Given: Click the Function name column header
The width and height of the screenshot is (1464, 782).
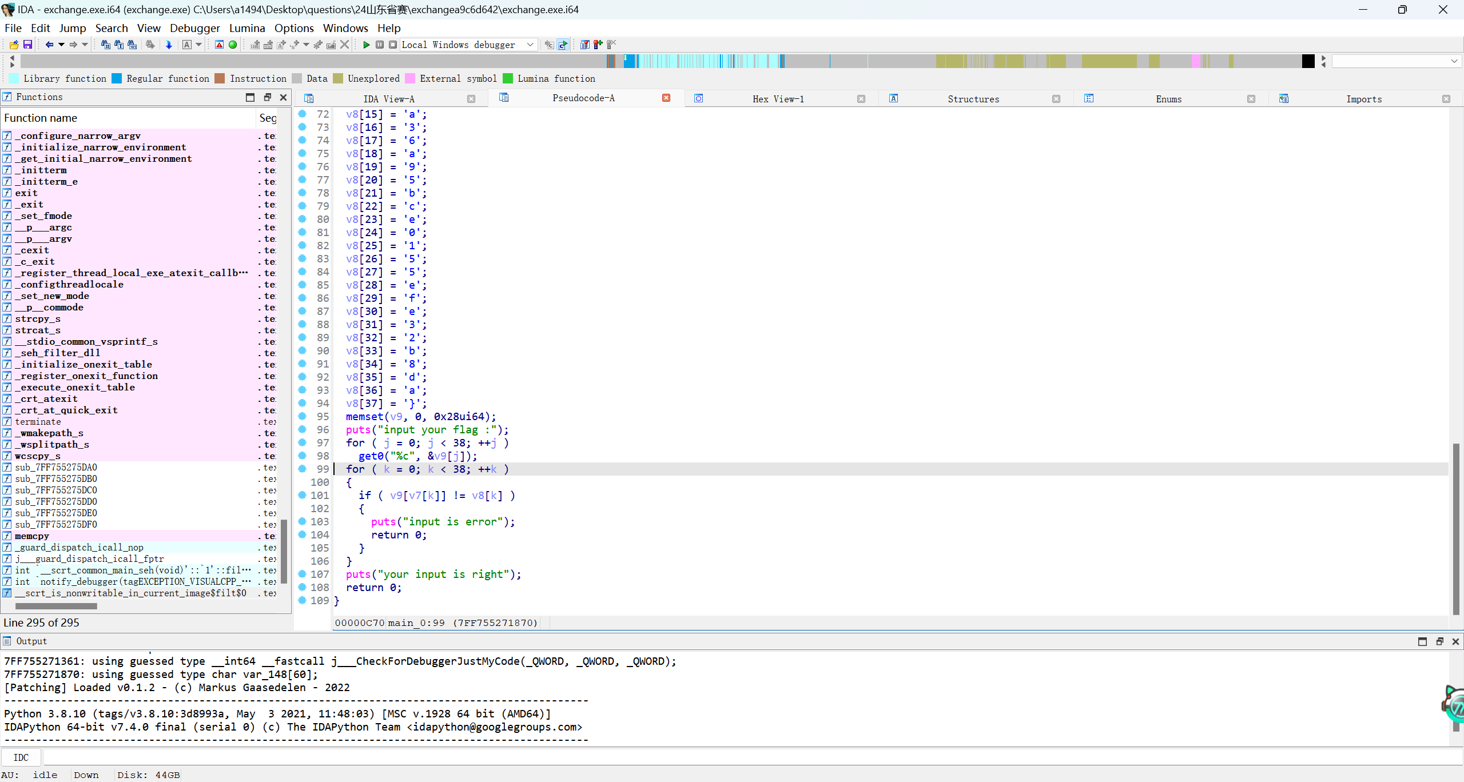Looking at the screenshot, I should (128, 118).
